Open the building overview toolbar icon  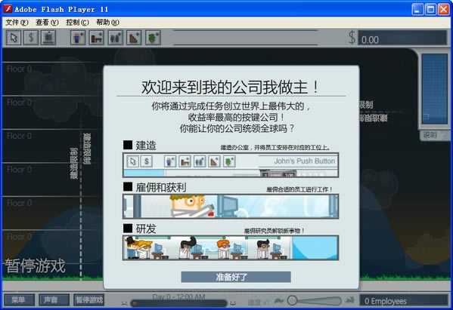pyautogui.click(x=48, y=38)
